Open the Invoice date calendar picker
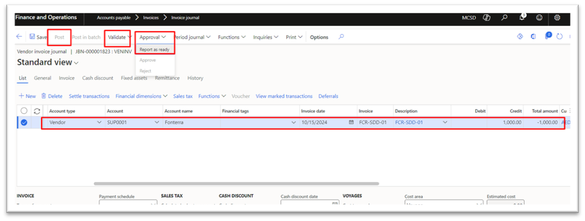 pos(351,122)
